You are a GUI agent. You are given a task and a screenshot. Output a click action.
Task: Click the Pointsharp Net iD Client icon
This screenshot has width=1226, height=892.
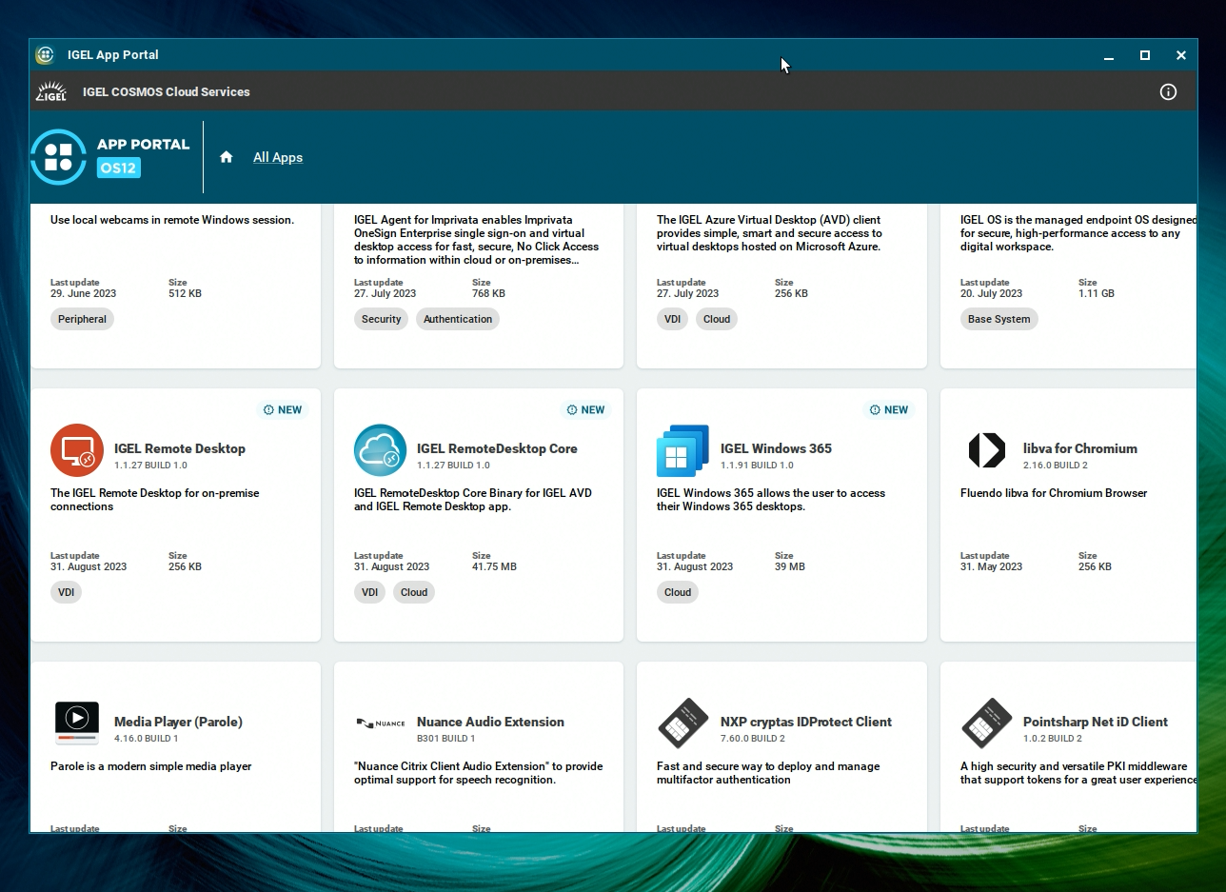click(986, 724)
